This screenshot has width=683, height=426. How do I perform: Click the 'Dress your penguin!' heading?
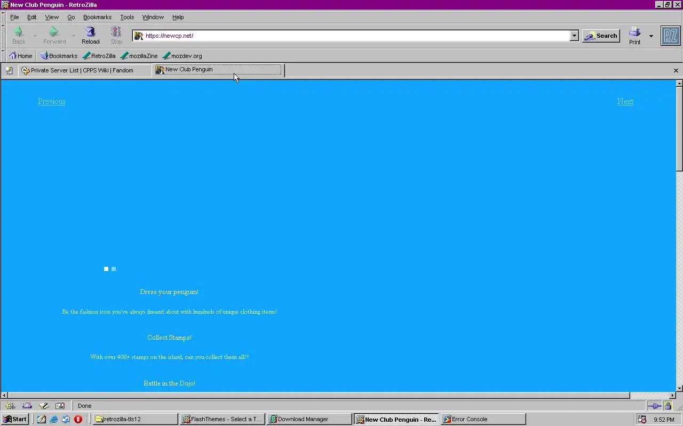point(169,292)
